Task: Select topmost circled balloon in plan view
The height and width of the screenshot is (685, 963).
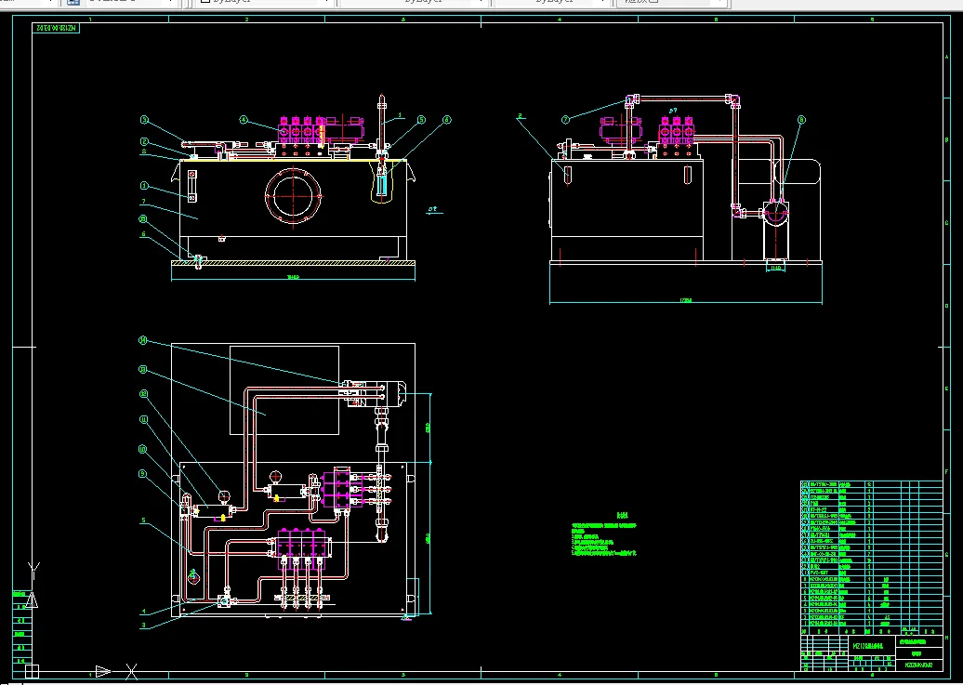Action: 143,340
